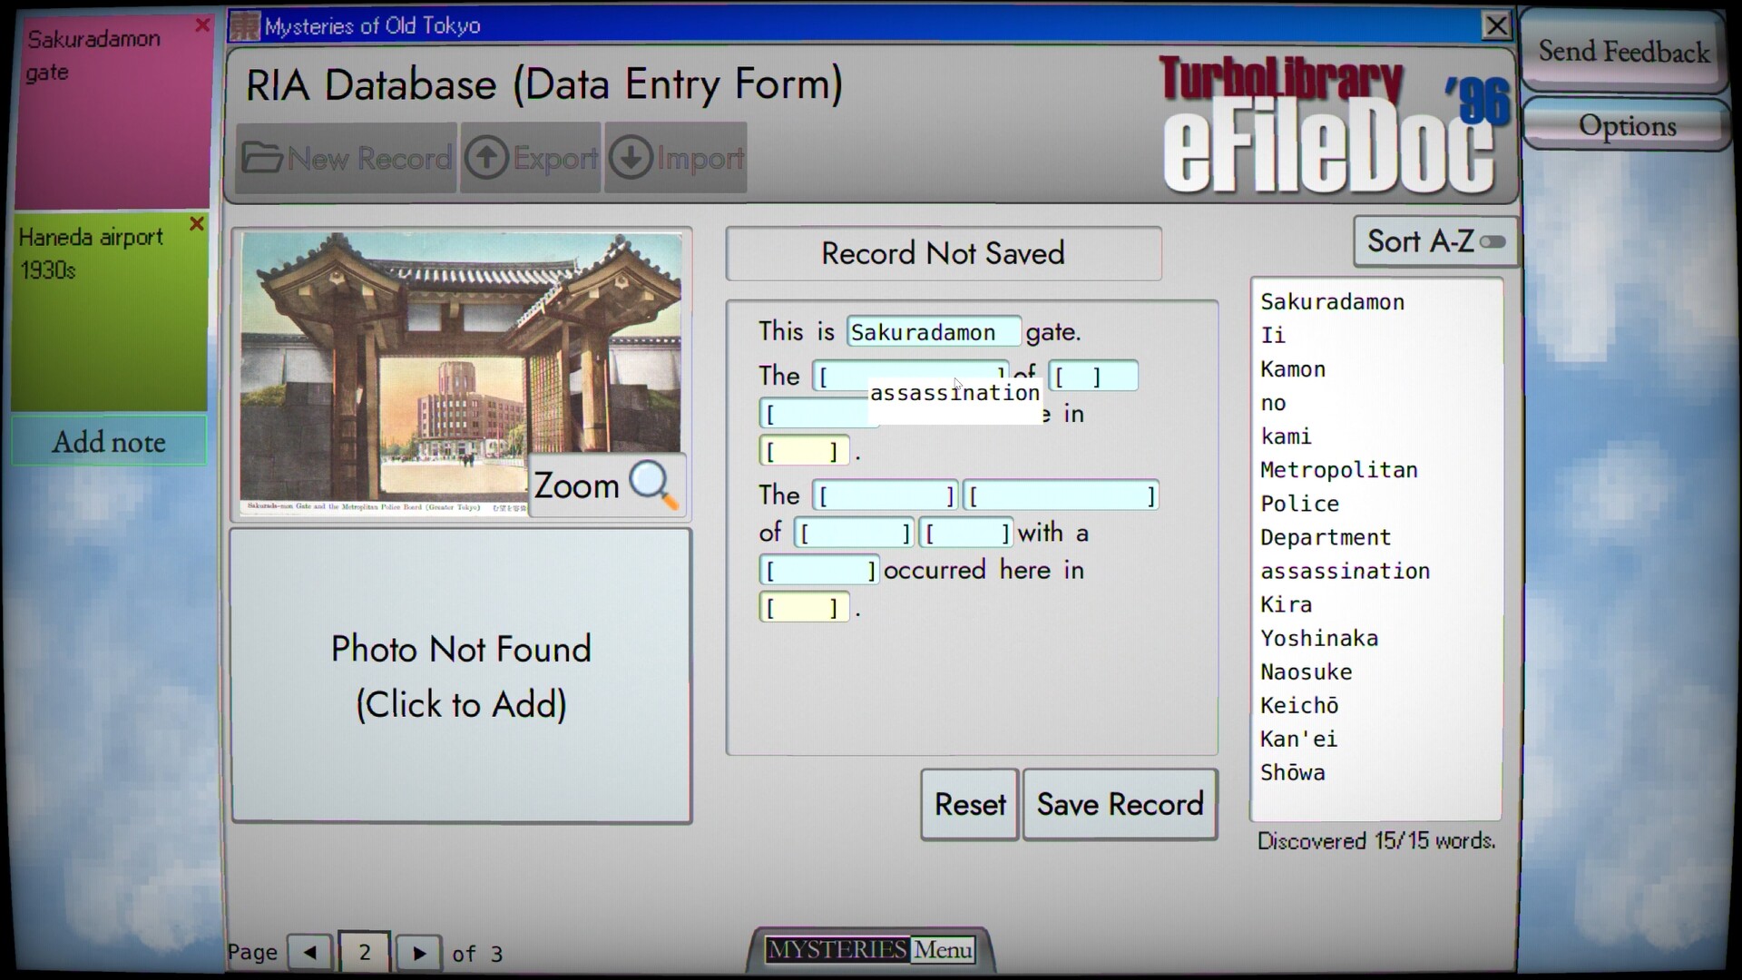Dismiss the Haneda airport 1930s note
This screenshot has width=1742, height=980.
pyautogui.click(x=196, y=224)
